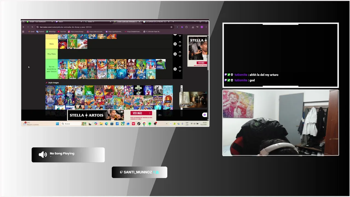Click the 101 Dalmatians poster in bottom tier
The width and height of the screenshot is (350, 197).
tap(131, 64)
